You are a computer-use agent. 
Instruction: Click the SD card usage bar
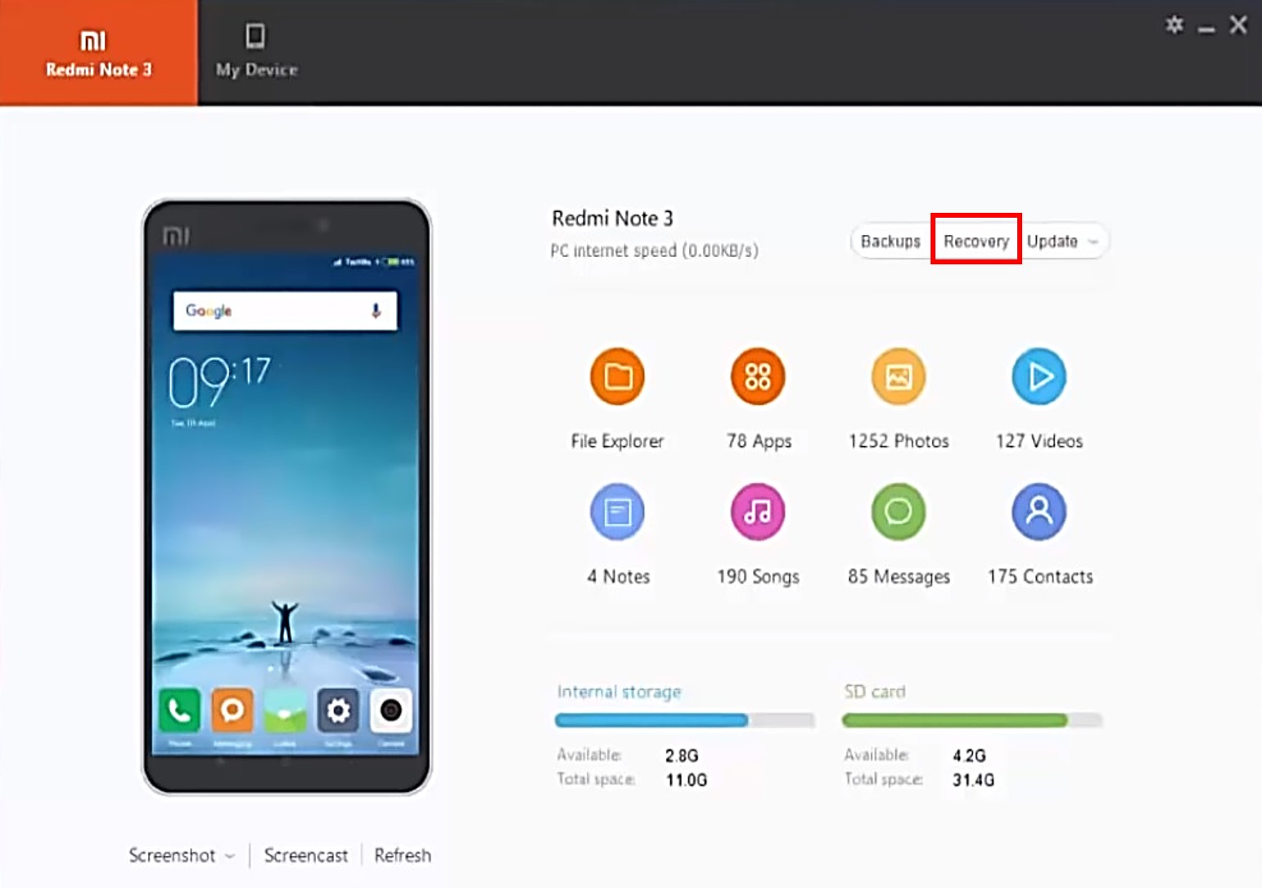pos(972,720)
